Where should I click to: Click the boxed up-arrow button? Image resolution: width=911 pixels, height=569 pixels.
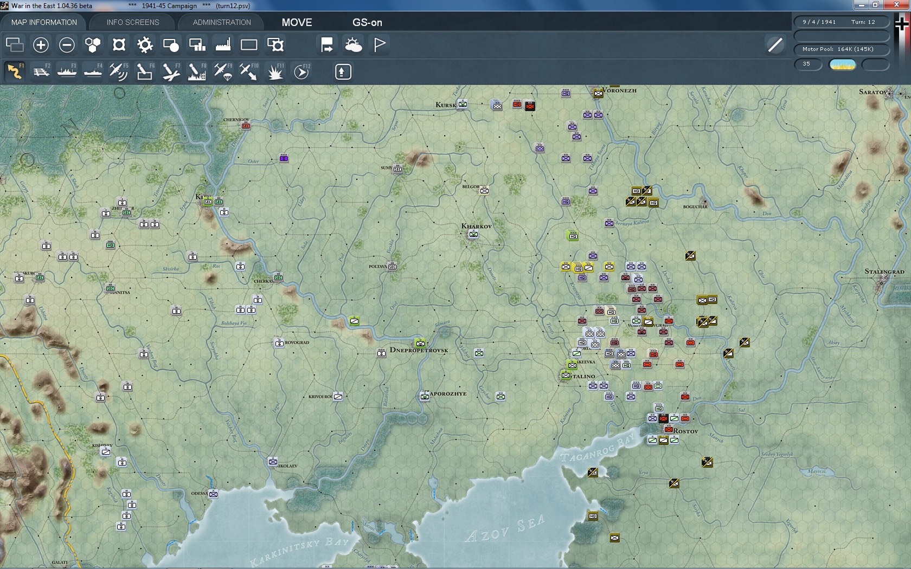click(343, 72)
